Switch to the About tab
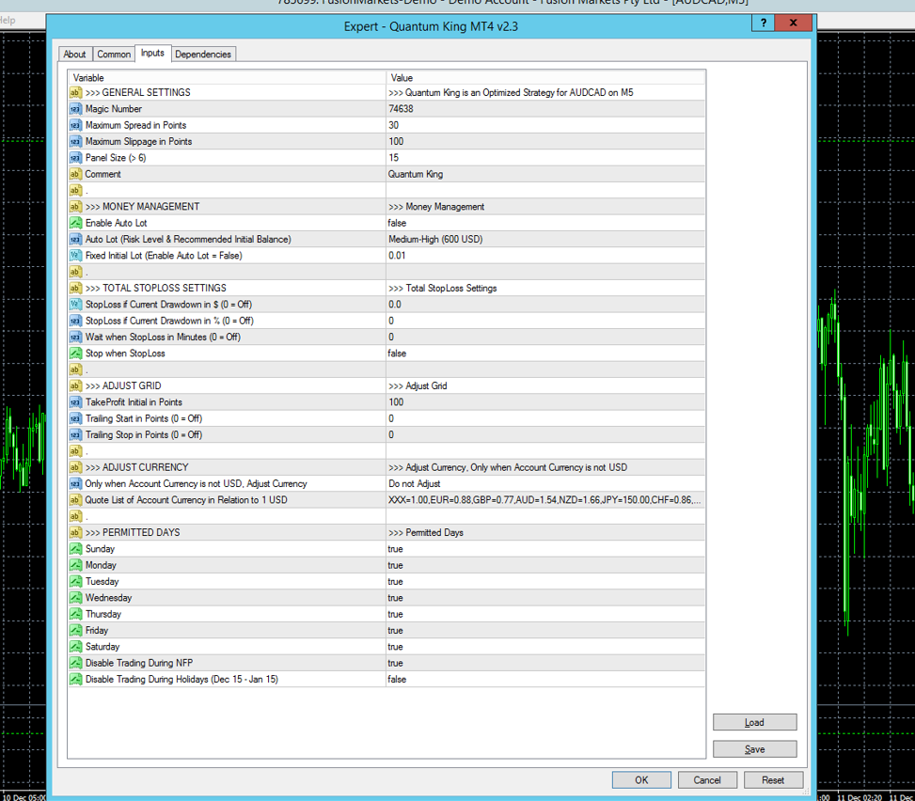915x801 pixels. point(74,55)
